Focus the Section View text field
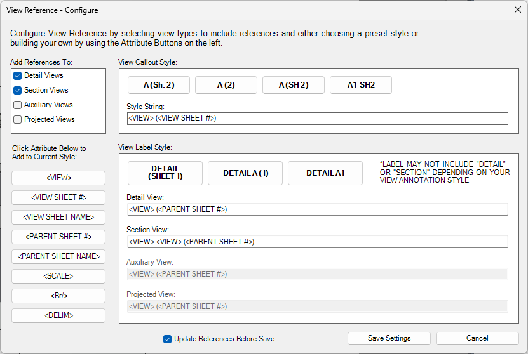The width and height of the screenshot is (528, 354). 317,242
